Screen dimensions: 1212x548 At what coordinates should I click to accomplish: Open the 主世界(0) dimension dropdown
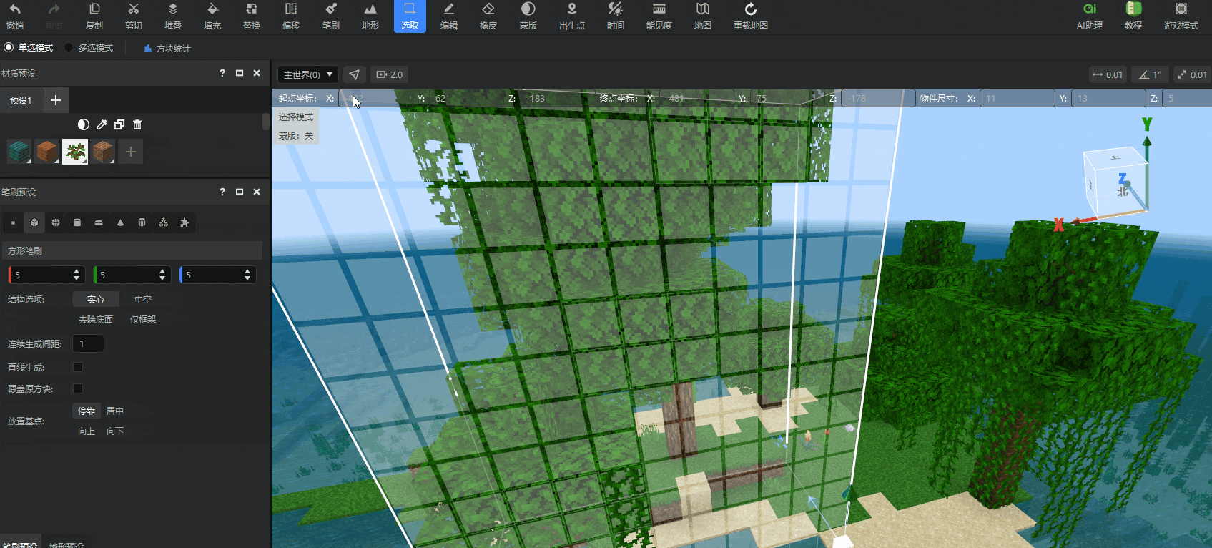[x=307, y=74]
